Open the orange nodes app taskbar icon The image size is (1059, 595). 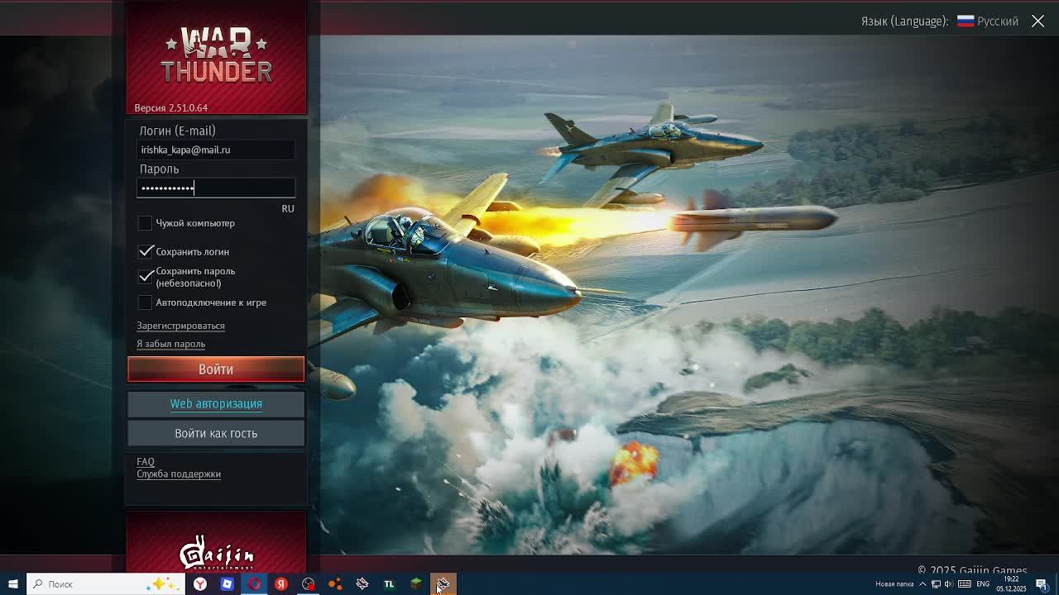click(335, 584)
